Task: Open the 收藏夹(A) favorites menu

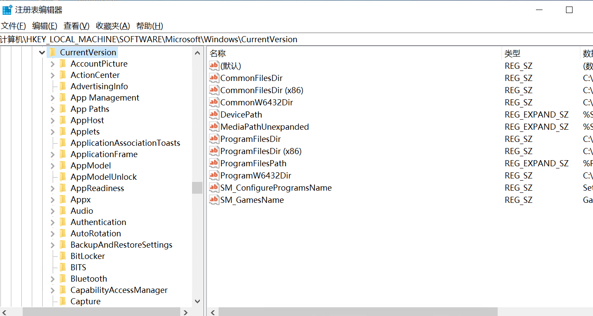Action: click(113, 26)
